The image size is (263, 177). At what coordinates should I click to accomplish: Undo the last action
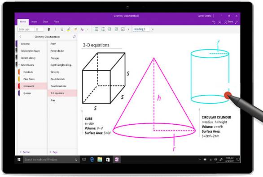coord(214,22)
